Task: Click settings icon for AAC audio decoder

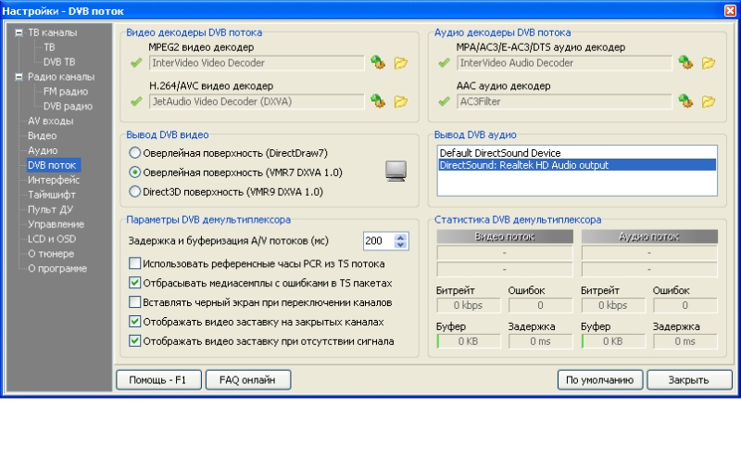Action: point(685,101)
